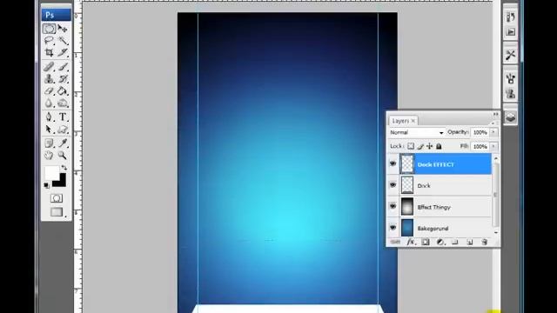Select the Eyedropper tool
This screenshot has height=313, width=557.
(x=63, y=143)
